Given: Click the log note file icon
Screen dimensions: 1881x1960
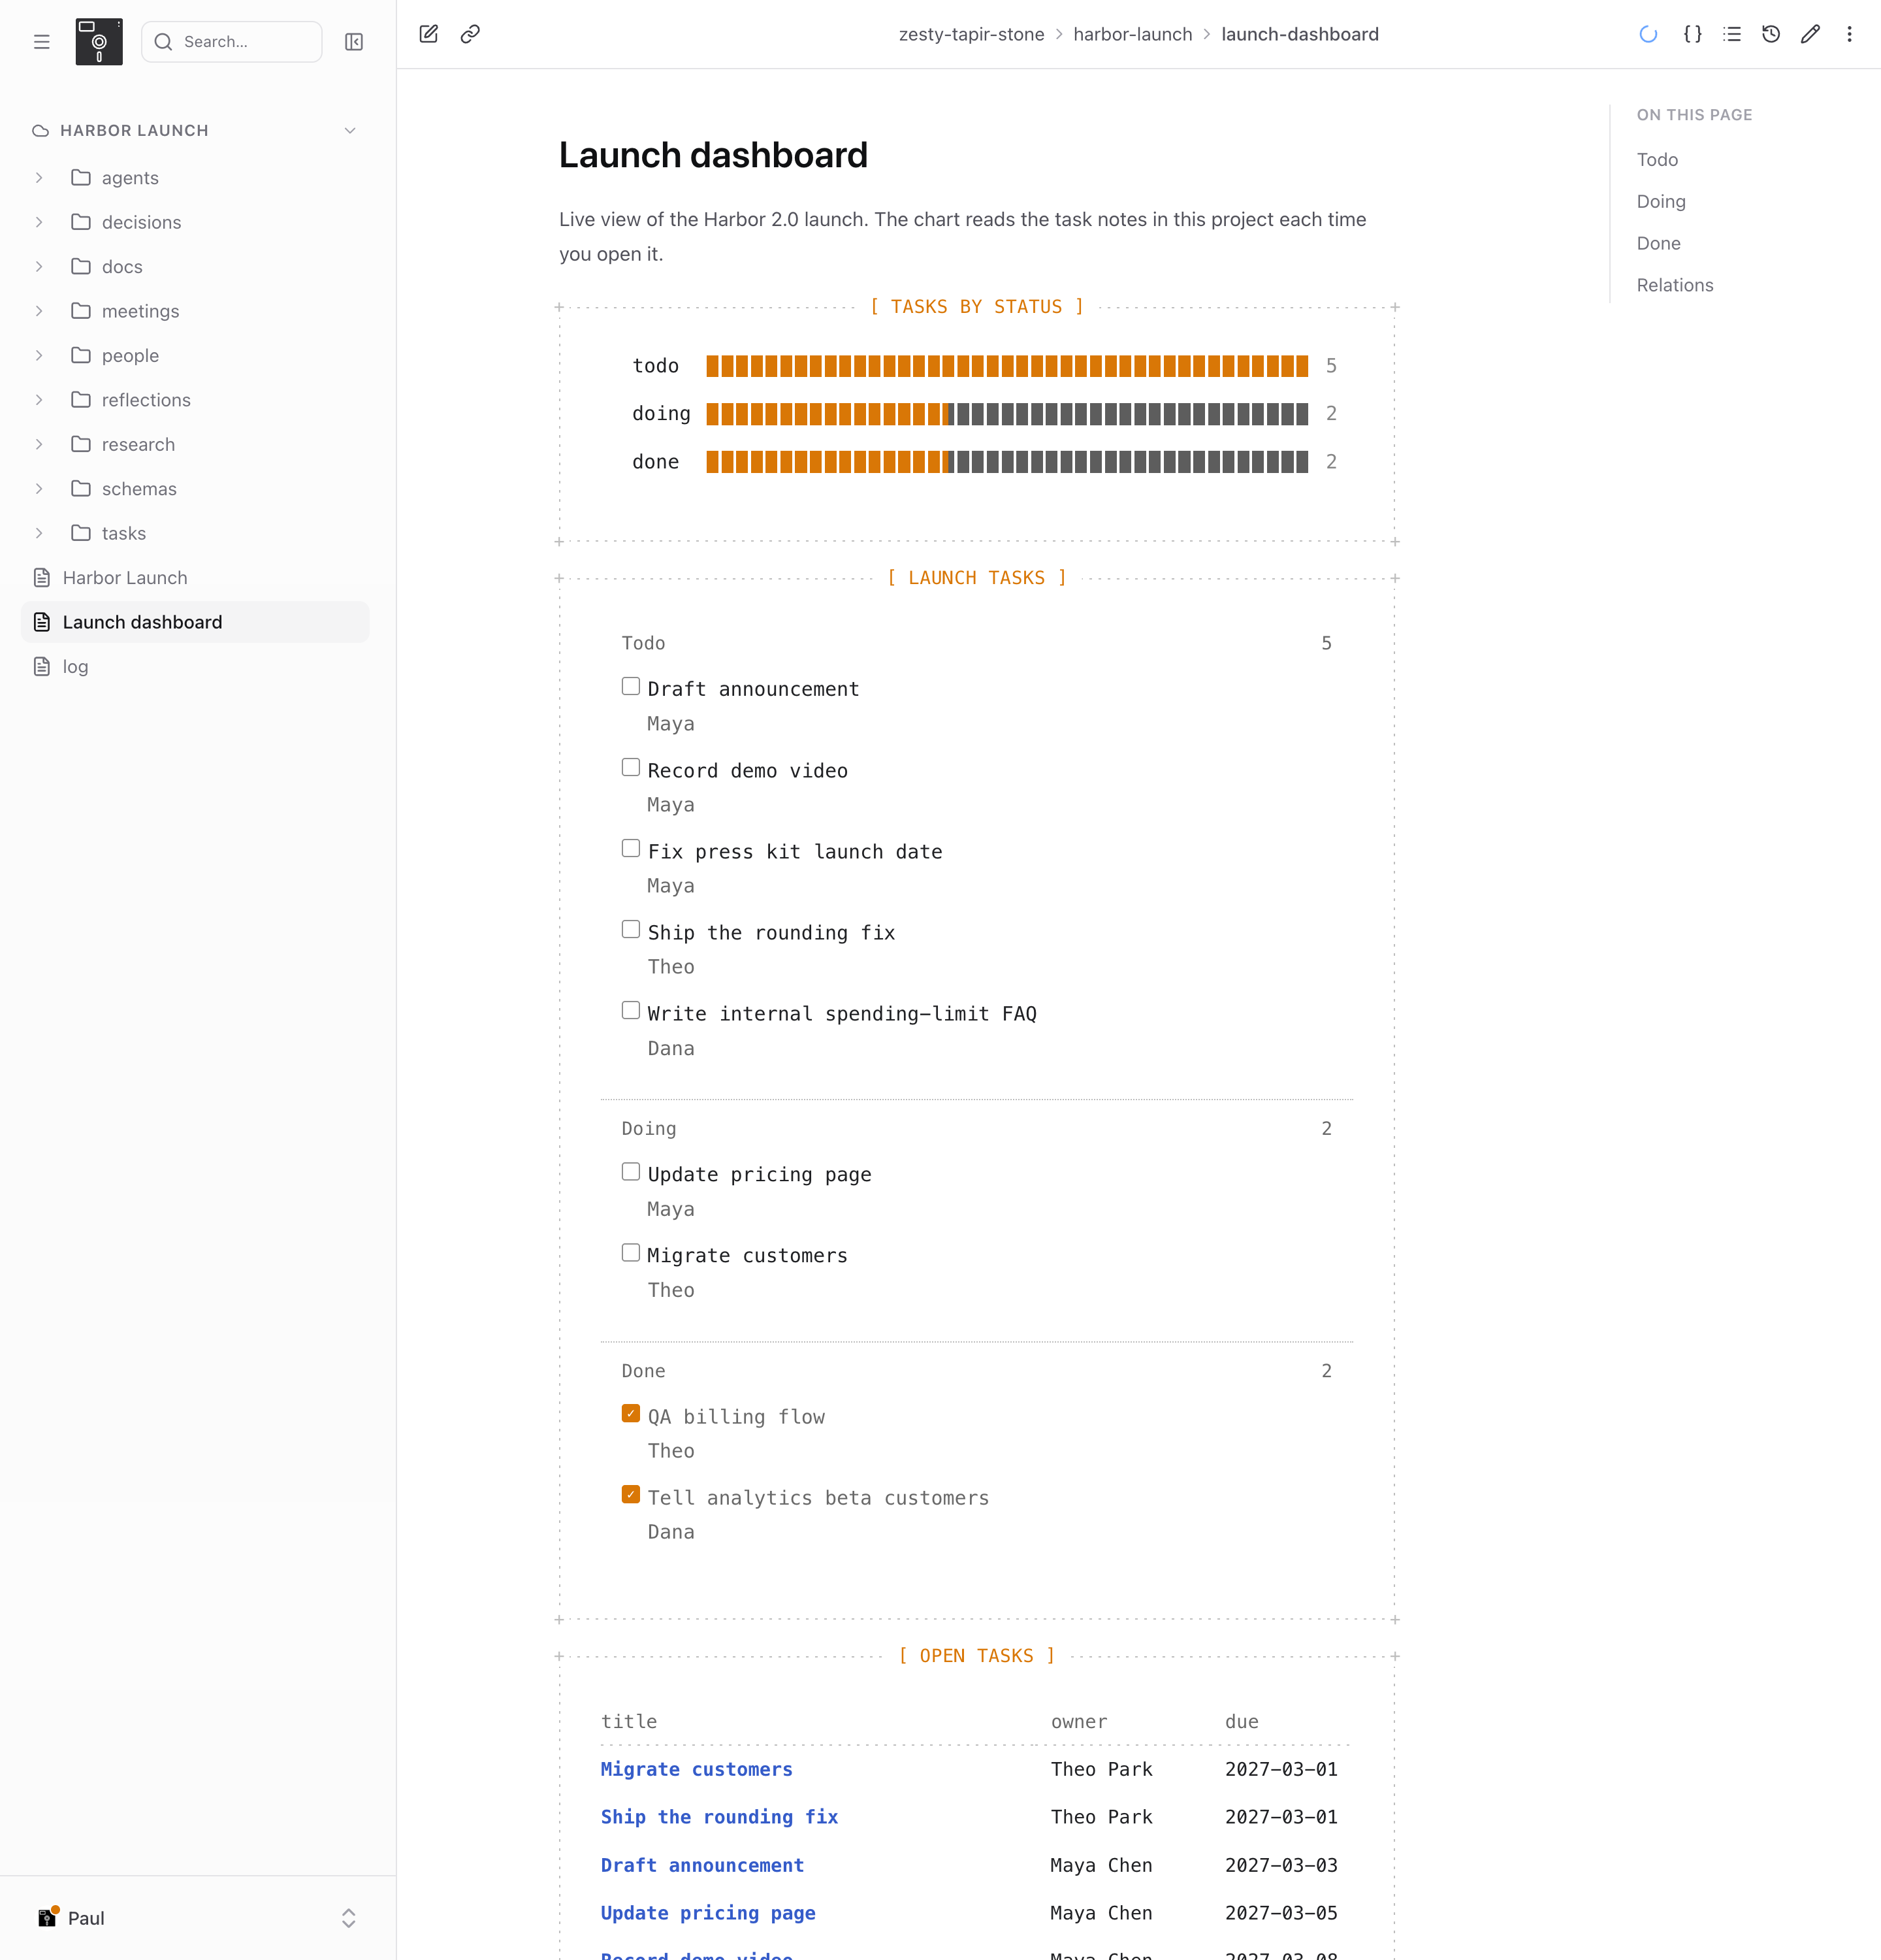Looking at the screenshot, I should 42,667.
